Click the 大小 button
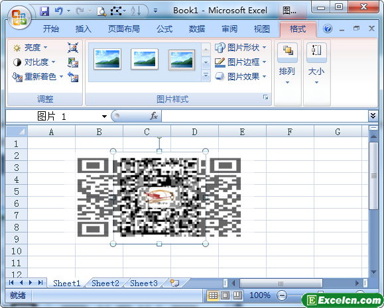Viewport: 384px width, 308px height. (316, 64)
